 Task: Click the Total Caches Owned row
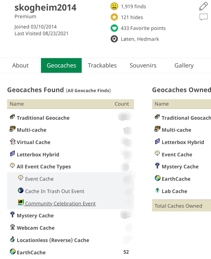click(181, 206)
